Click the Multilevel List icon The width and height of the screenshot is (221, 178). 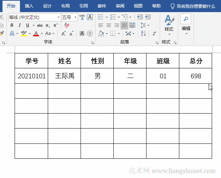tap(125, 17)
